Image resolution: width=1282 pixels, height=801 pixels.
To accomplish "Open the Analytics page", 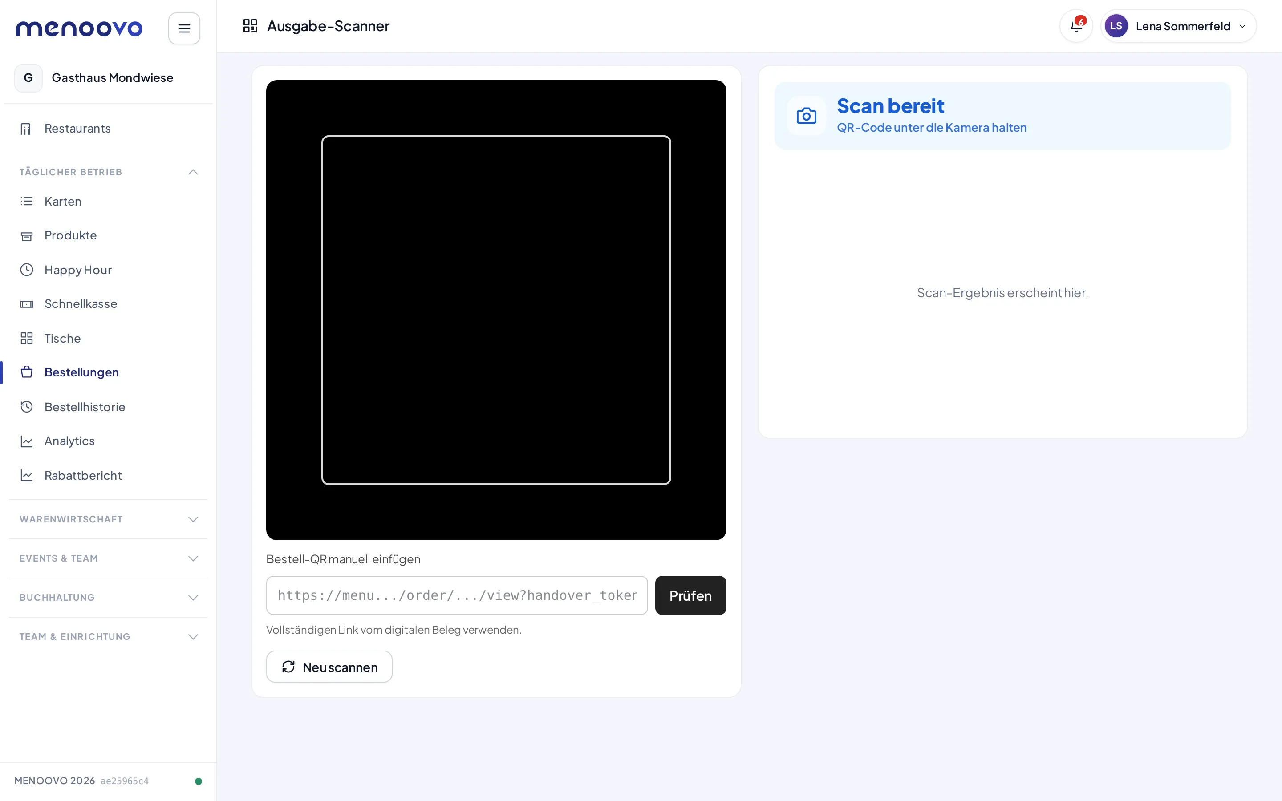I will click(108, 441).
